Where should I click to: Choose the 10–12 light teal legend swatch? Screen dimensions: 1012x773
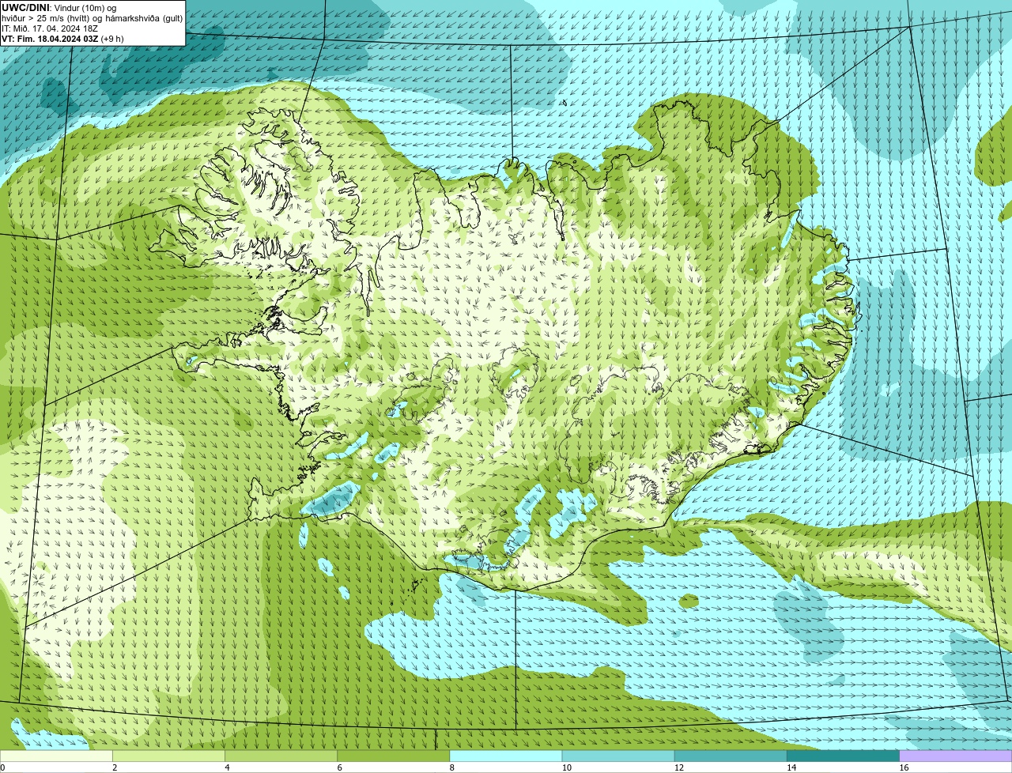618,756
